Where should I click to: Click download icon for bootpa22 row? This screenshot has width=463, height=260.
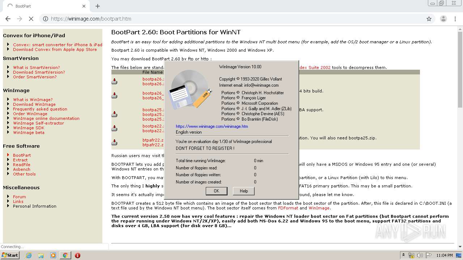click(x=114, y=128)
